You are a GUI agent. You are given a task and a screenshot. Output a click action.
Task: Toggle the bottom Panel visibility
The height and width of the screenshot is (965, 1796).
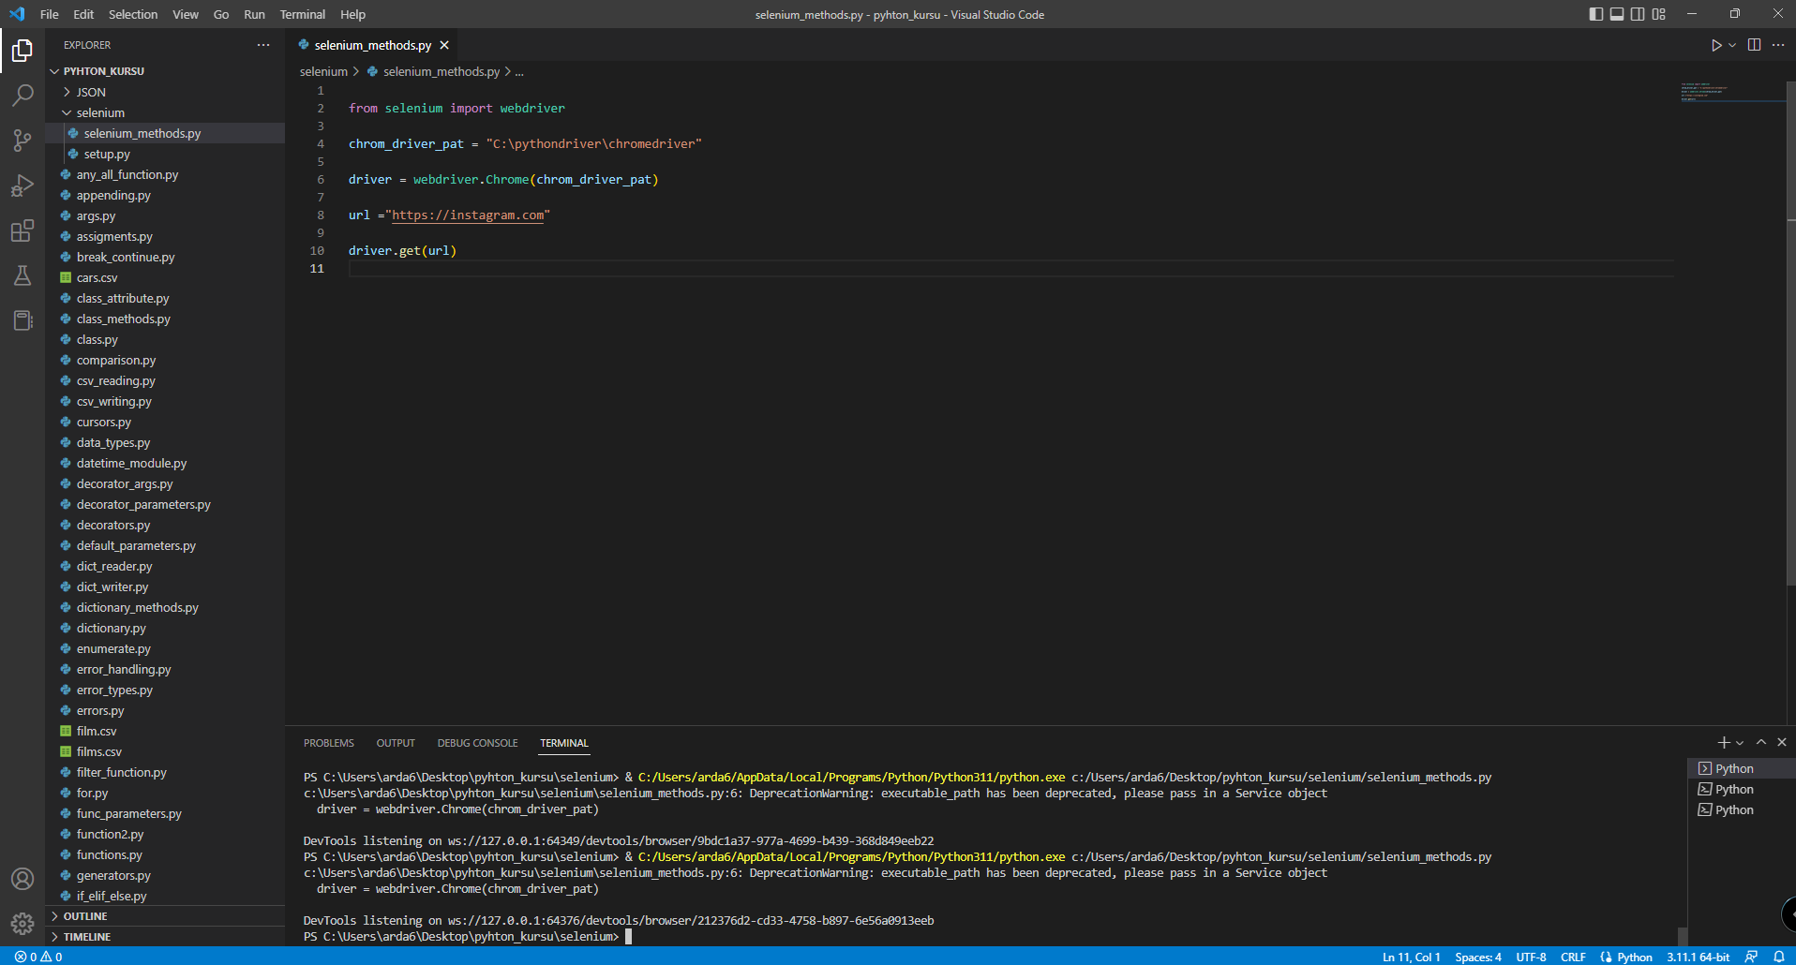1617,14
